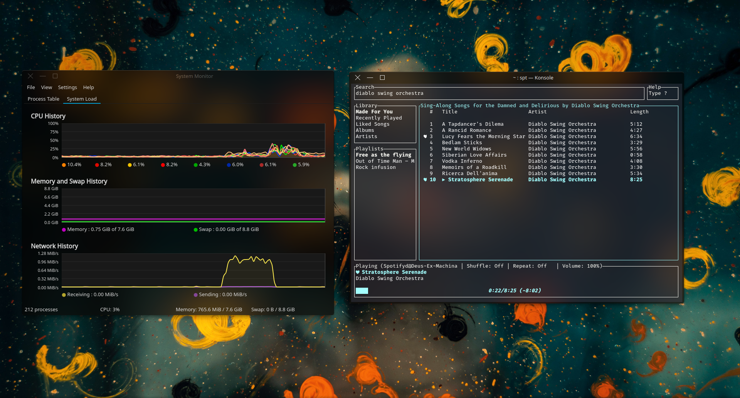The width and height of the screenshot is (740, 398).
Task: Maximize the System Monitor window
Action: point(55,76)
